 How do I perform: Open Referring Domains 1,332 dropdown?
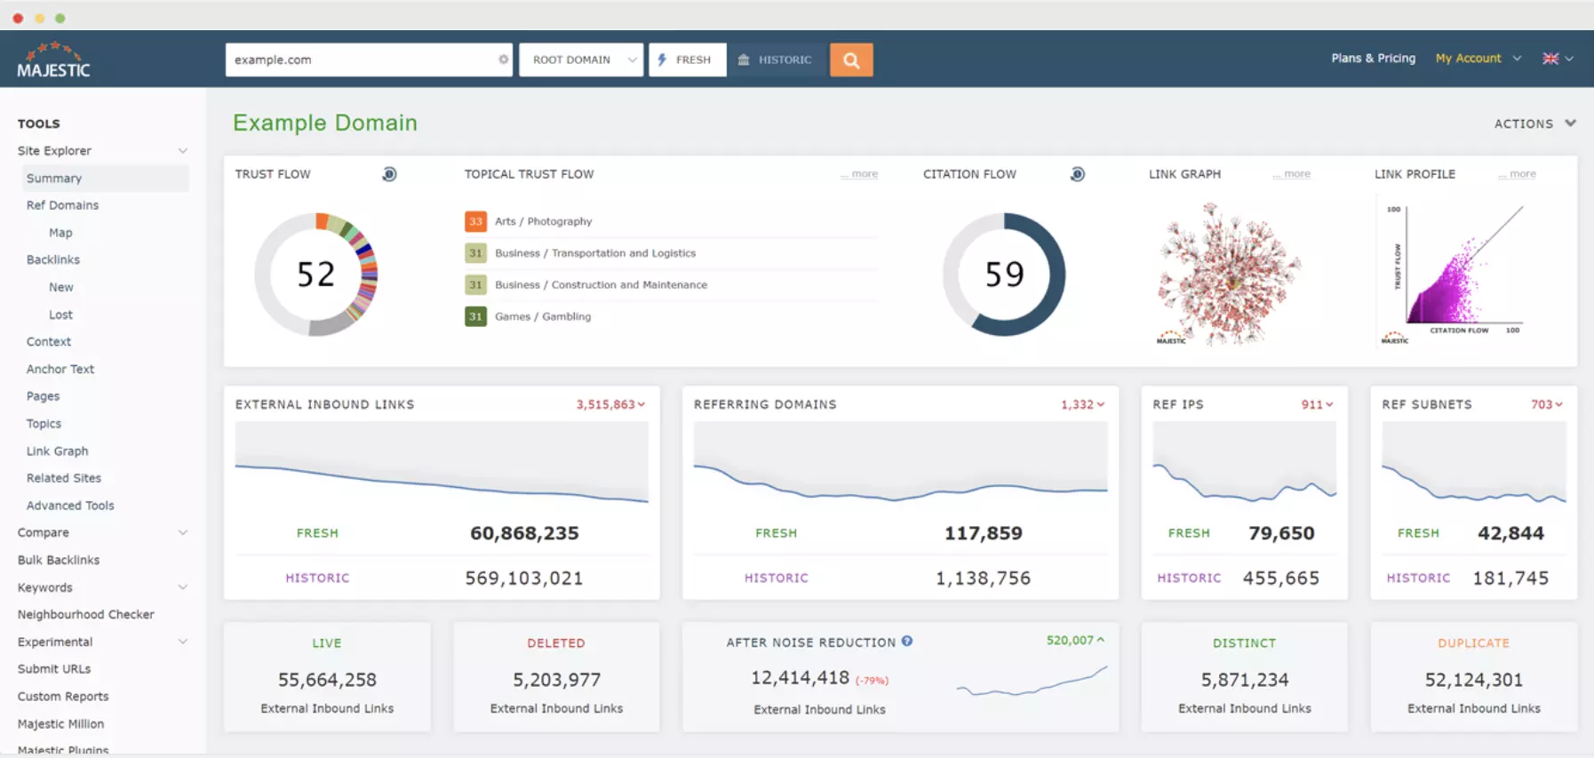point(1082,404)
